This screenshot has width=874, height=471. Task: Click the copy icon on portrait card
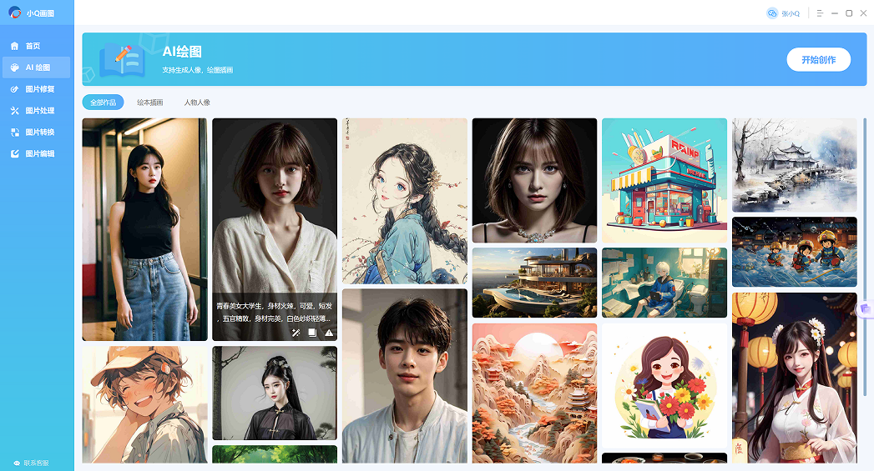(312, 333)
